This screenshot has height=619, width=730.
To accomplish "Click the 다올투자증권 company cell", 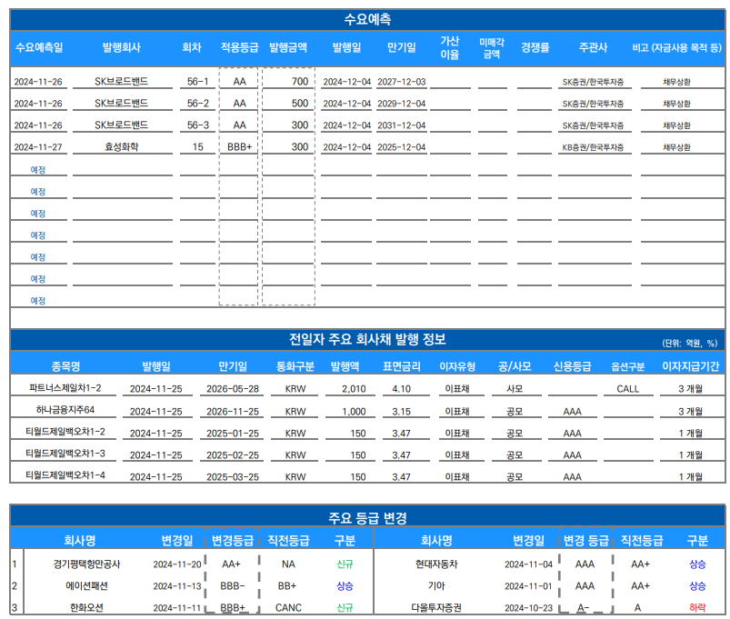I will click(436, 607).
